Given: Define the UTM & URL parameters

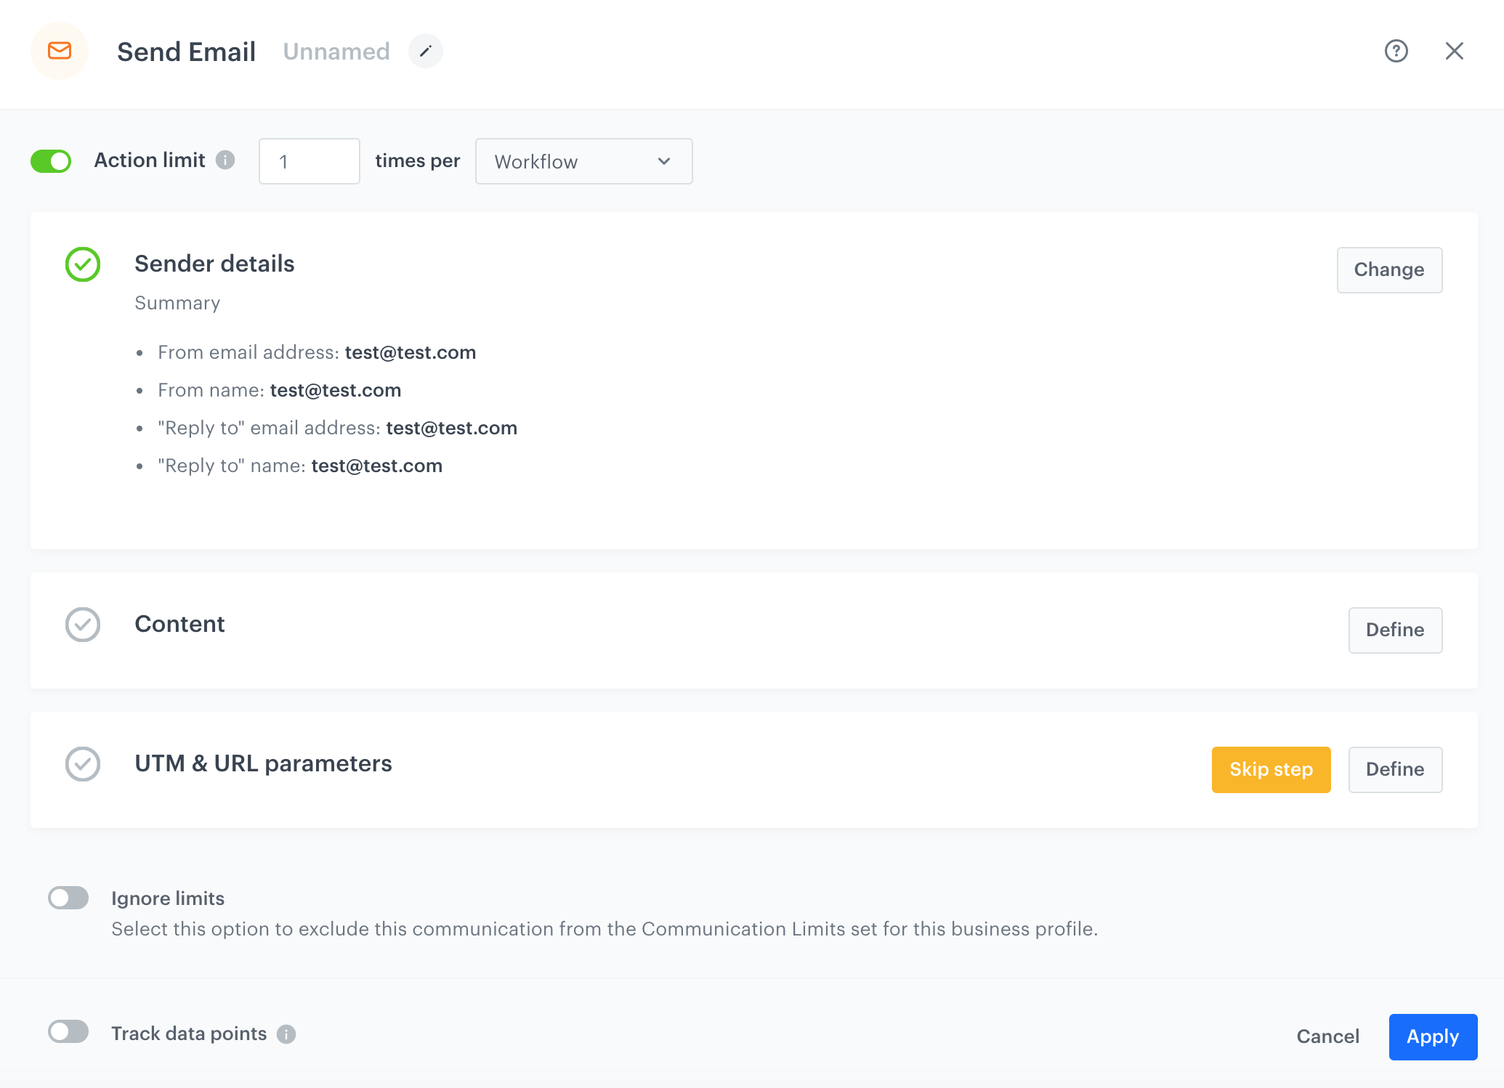Looking at the screenshot, I should point(1394,769).
